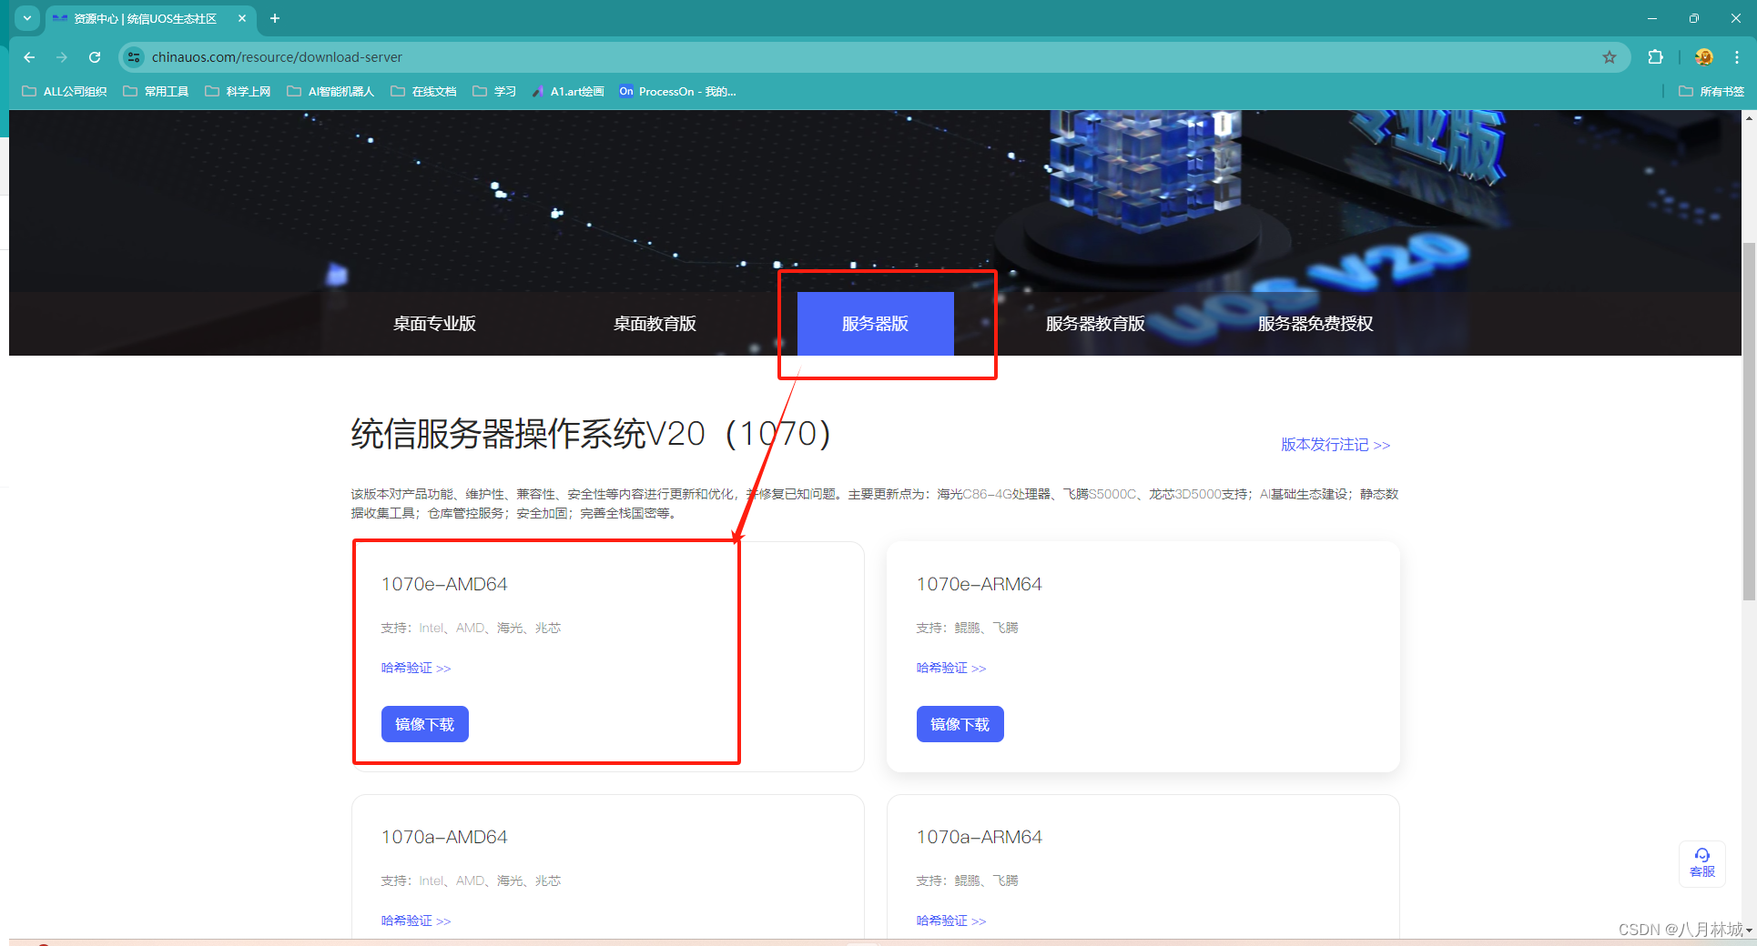
Task: Open a new browser tab with plus icon
Action: pyautogui.click(x=275, y=18)
